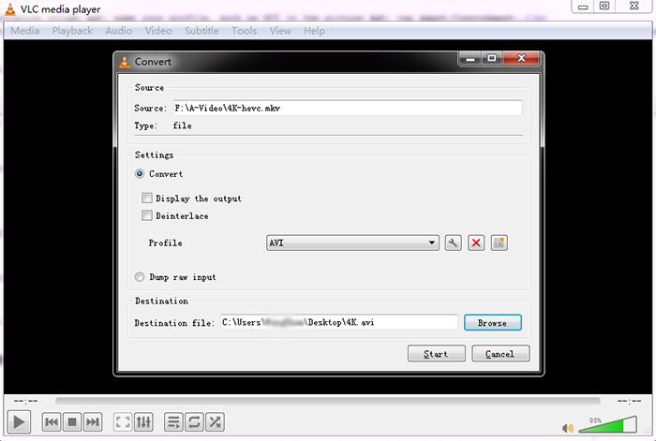Enable random shuffle playback icon
The width and height of the screenshot is (656, 441).
[215, 422]
